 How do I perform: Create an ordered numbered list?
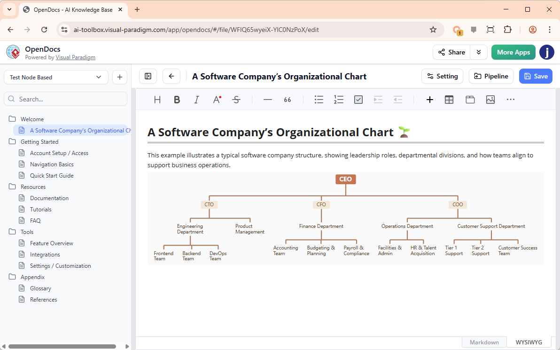(x=339, y=100)
